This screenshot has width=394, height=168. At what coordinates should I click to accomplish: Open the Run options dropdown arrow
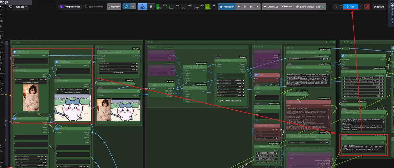coord(361,7)
